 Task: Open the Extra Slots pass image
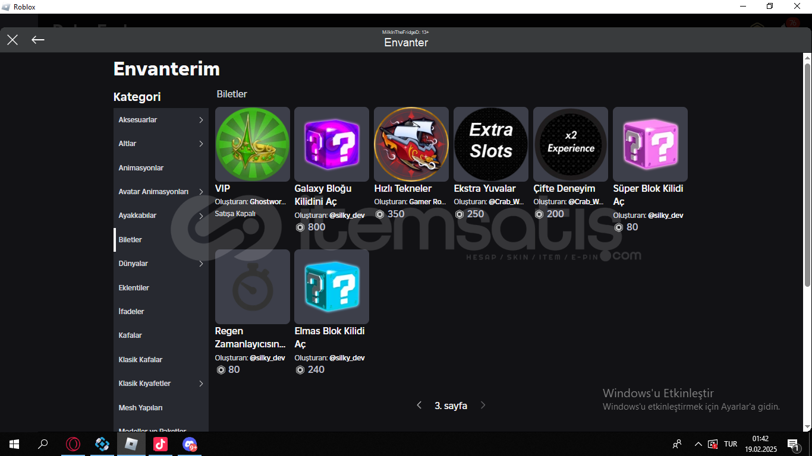(491, 144)
